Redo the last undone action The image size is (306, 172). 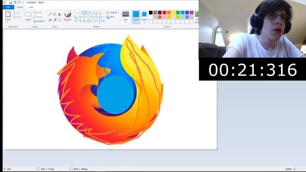coord(19,2)
